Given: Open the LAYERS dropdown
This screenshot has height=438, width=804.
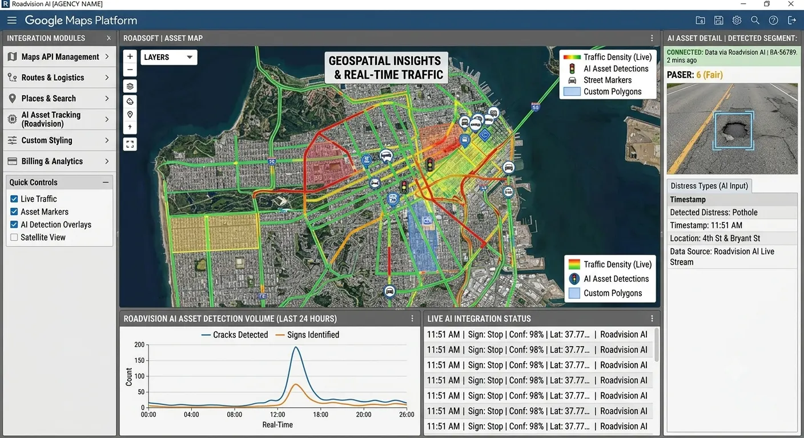Looking at the screenshot, I should coord(168,57).
